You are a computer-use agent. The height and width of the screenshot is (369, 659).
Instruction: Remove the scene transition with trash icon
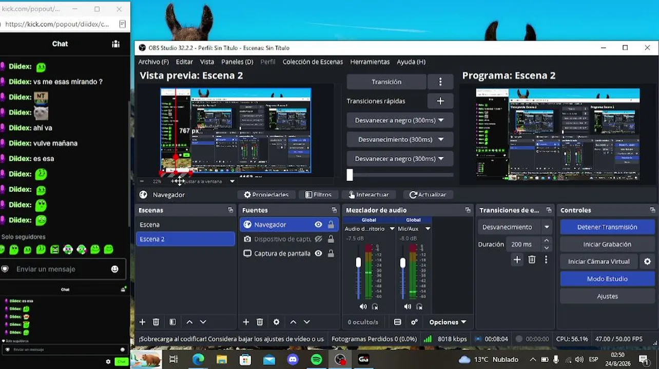(x=532, y=260)
